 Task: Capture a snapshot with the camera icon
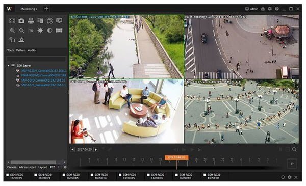[21, 21]
